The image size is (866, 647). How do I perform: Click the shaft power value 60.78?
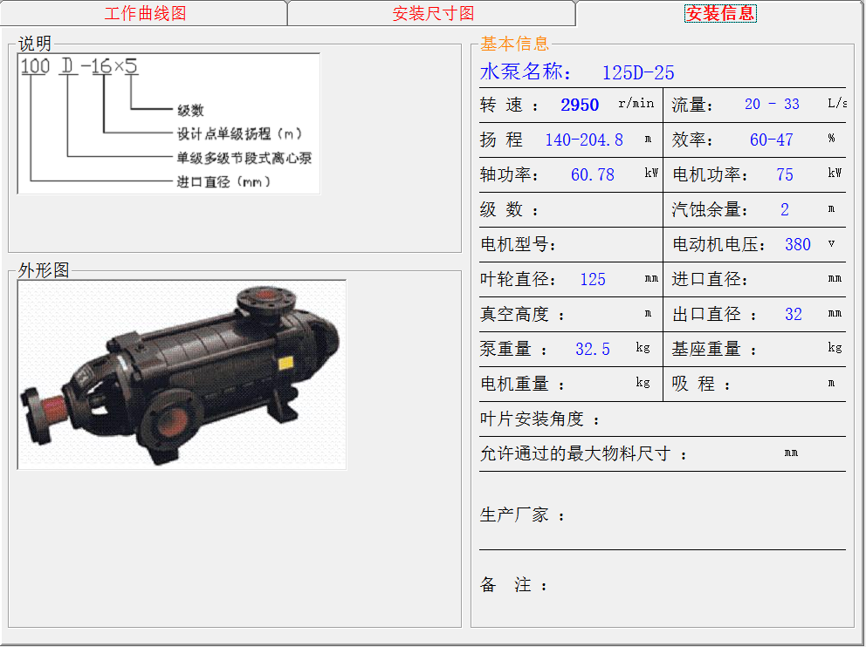pyautogui.click(x=592, y=175)
